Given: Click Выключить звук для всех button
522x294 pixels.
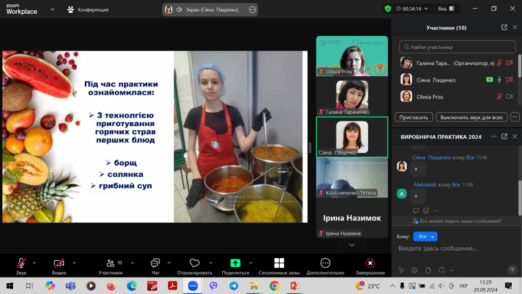Looking at the screenshot, I should coord(471,117).
